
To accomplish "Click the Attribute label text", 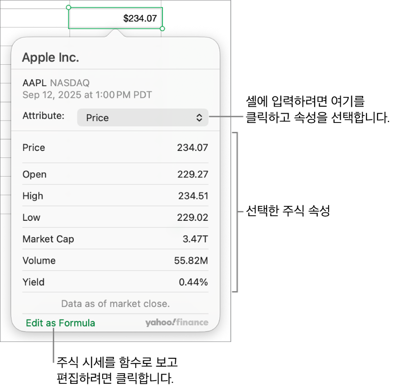I will 43,116.
